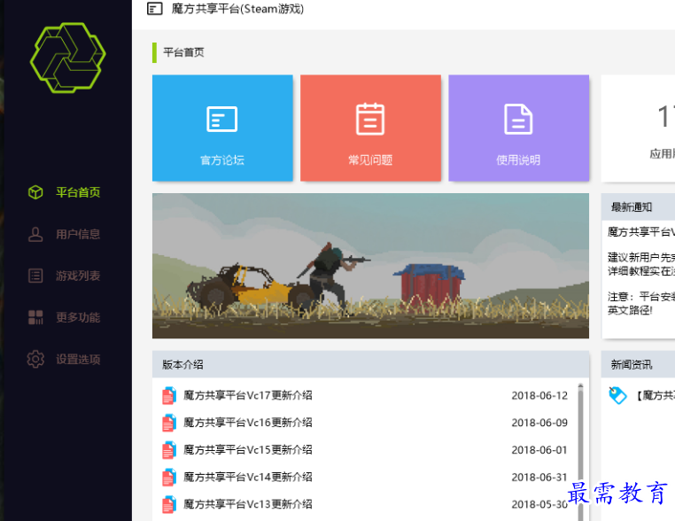The height and width of the screenshot is (521, 675).
Task: Click the grid icon beside 更多功能
Action: [35, 317]
